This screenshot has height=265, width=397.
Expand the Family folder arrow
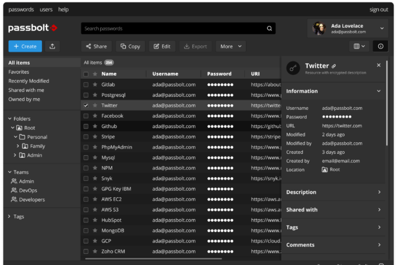(17, 146)
